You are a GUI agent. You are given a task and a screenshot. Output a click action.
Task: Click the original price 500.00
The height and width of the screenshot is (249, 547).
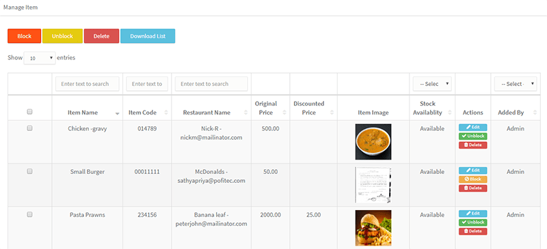click(270, 128)
